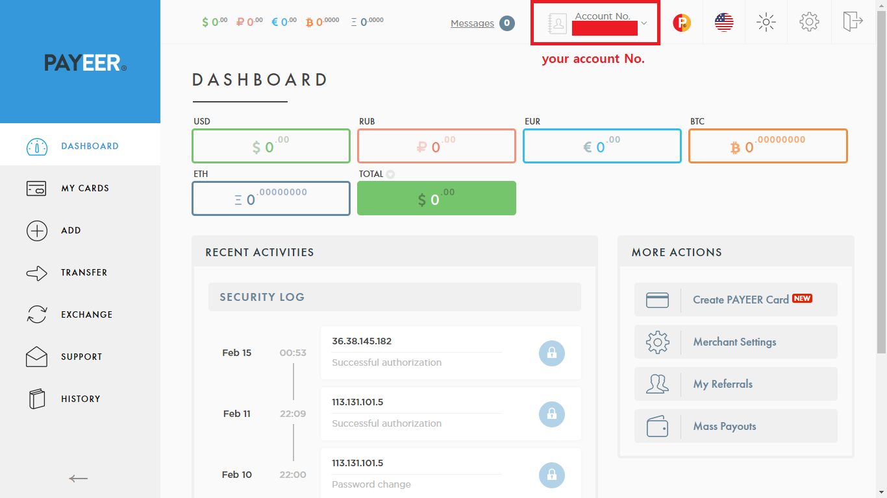Viewport: 887px width, 498px height.
Task: Click the Password change log text
Action: pos(371,484)
